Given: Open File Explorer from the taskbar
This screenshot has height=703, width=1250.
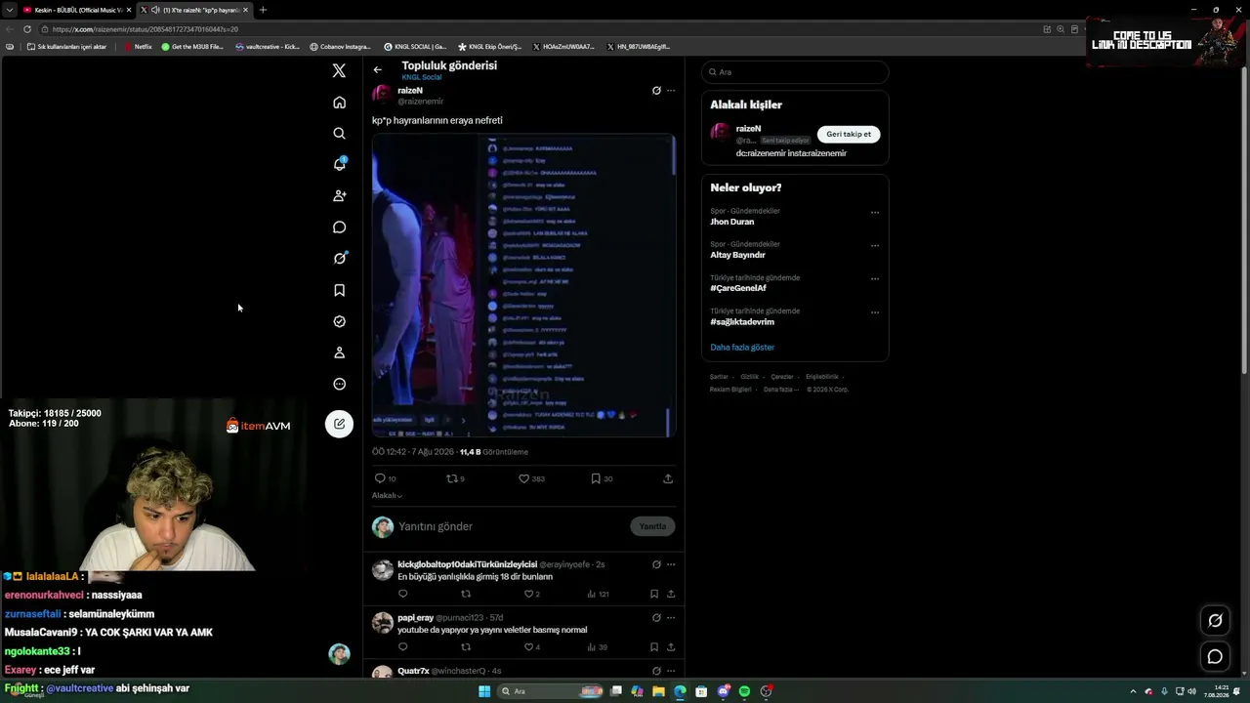Looking at the screenshot, I should click(x=658, y=691).
